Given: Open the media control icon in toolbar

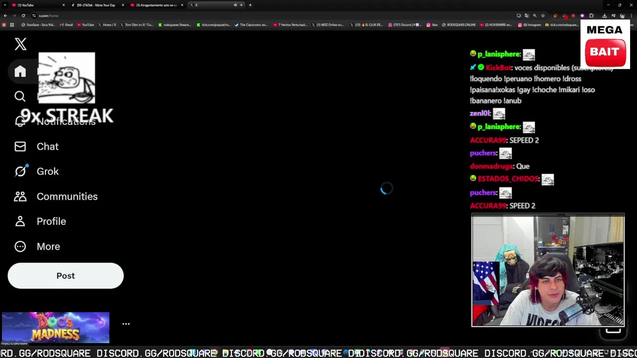Looking at the screenshot, I should click(x=614, y=16).
